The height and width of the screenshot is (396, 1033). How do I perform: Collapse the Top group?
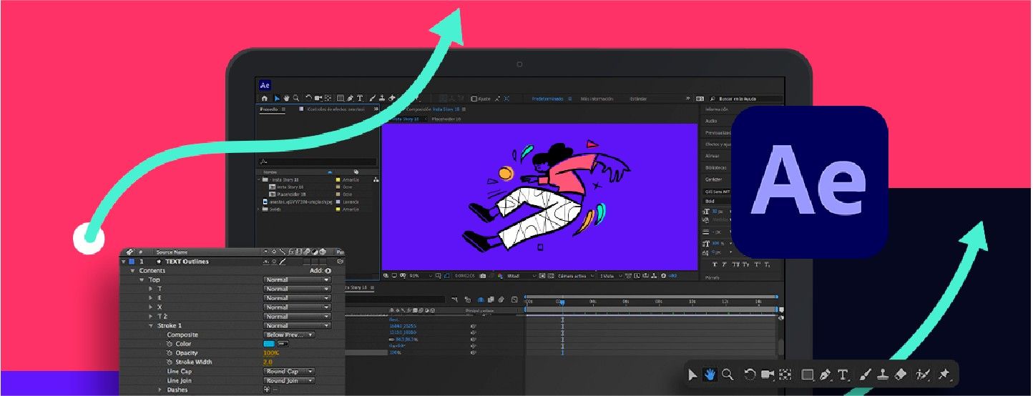point(142,280)
